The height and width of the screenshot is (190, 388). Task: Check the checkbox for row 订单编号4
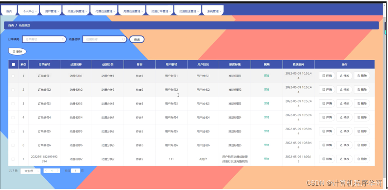[x=13, y=117]
